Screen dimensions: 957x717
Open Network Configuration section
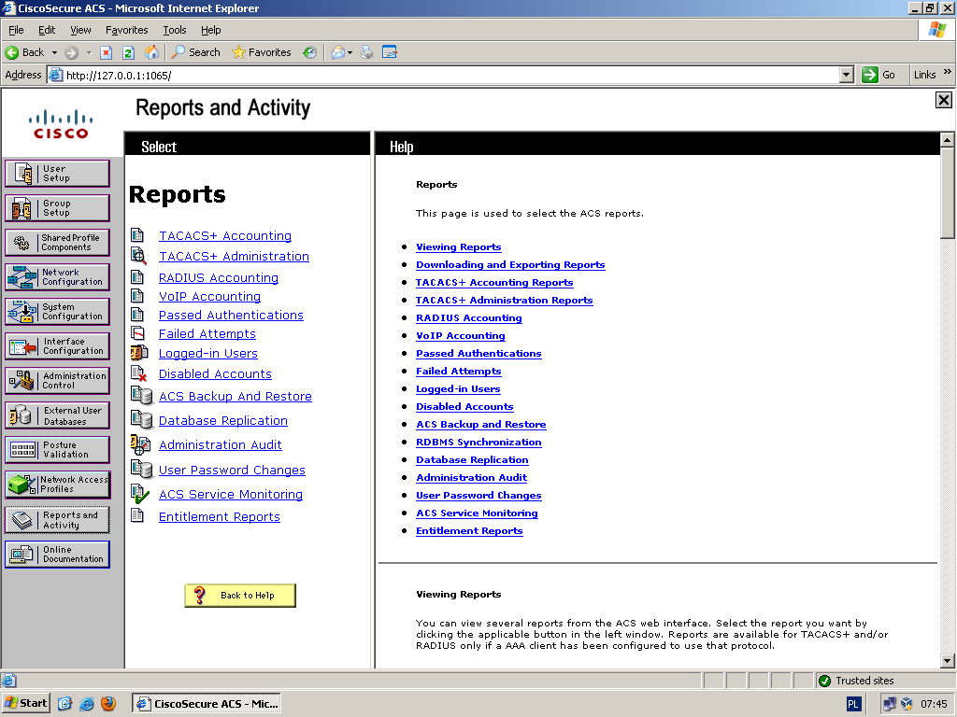coord(57,276)
